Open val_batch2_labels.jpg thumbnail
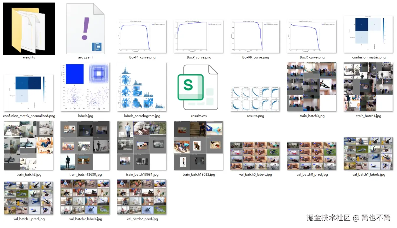This screenshot has height=228, width=397. click(x=85, y=197)
